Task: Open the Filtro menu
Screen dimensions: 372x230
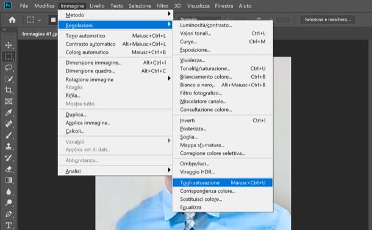Action: click(x=162, y=5)
